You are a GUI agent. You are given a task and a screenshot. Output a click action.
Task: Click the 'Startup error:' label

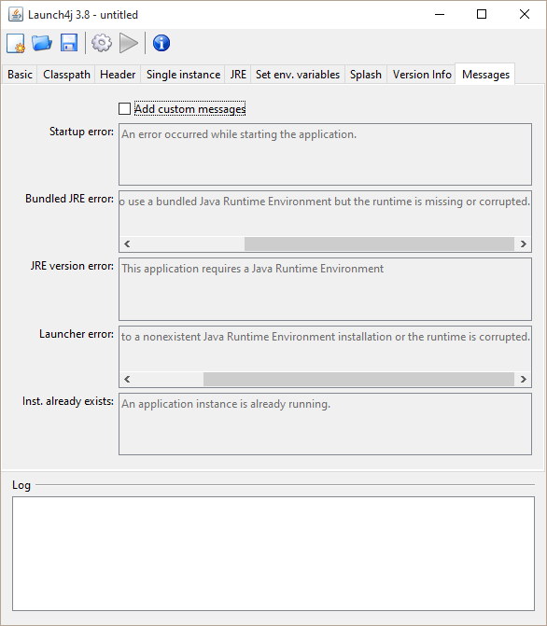pos(81,132)
